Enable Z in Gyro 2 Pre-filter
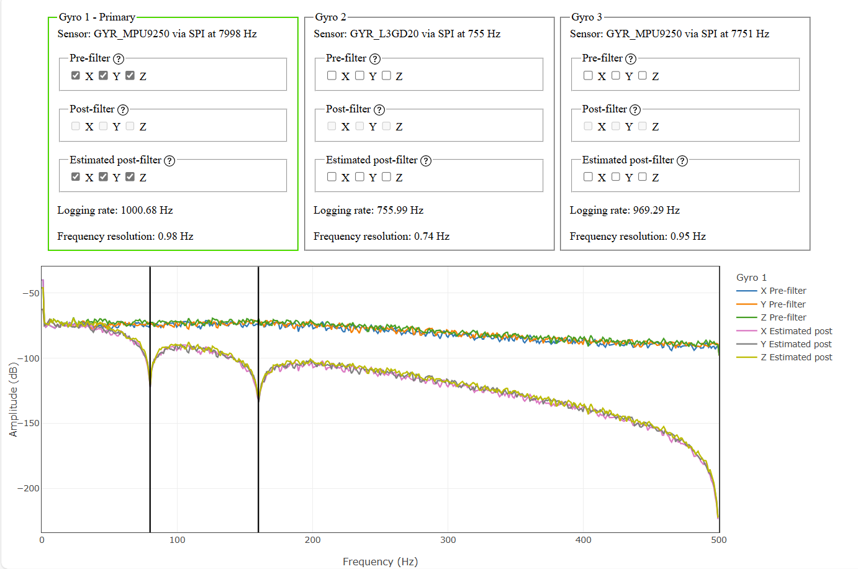Image resolution: width=858 pixels, height=569 pixels. 386,75
